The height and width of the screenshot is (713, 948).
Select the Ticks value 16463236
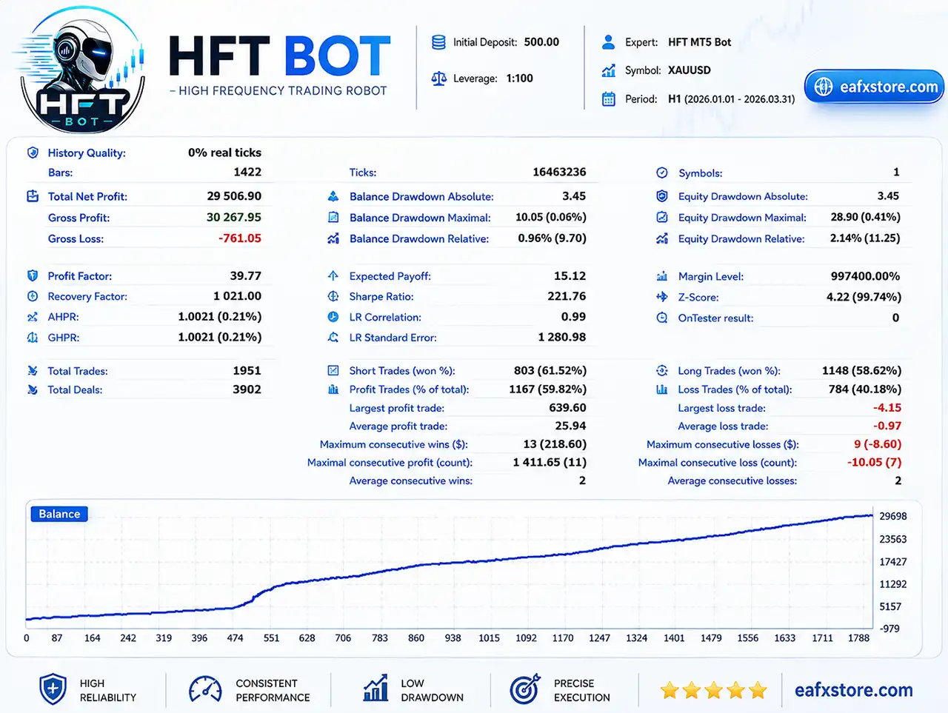click(x=559, y=172)
